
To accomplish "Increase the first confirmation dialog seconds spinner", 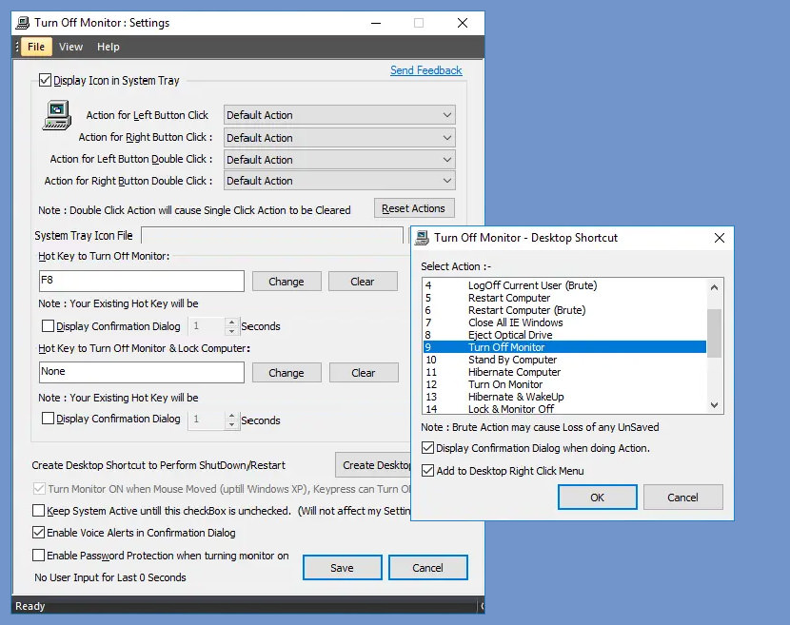I will coord(231,322).
